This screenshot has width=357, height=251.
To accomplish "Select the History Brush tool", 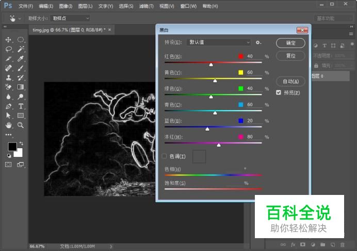I will 21,78.
